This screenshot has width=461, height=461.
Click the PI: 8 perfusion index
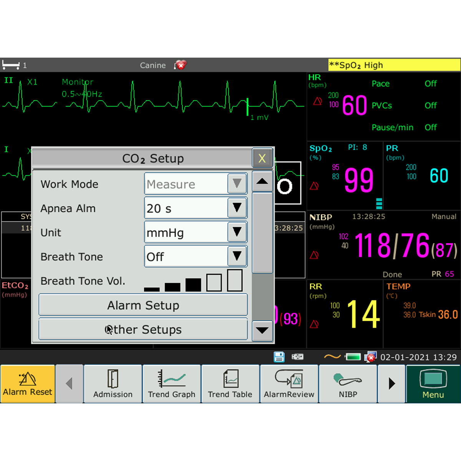[358, 147]
